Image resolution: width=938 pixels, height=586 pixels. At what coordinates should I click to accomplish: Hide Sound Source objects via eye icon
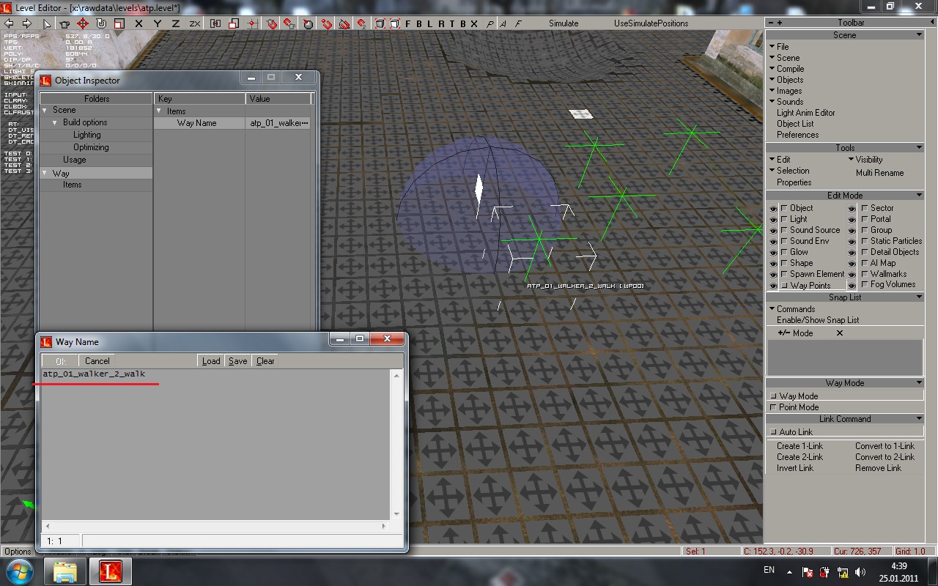tap(773, 230)
